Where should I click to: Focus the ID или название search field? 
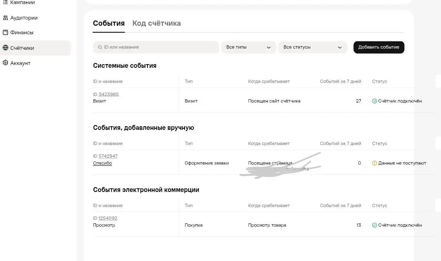[x=156, y=47]
